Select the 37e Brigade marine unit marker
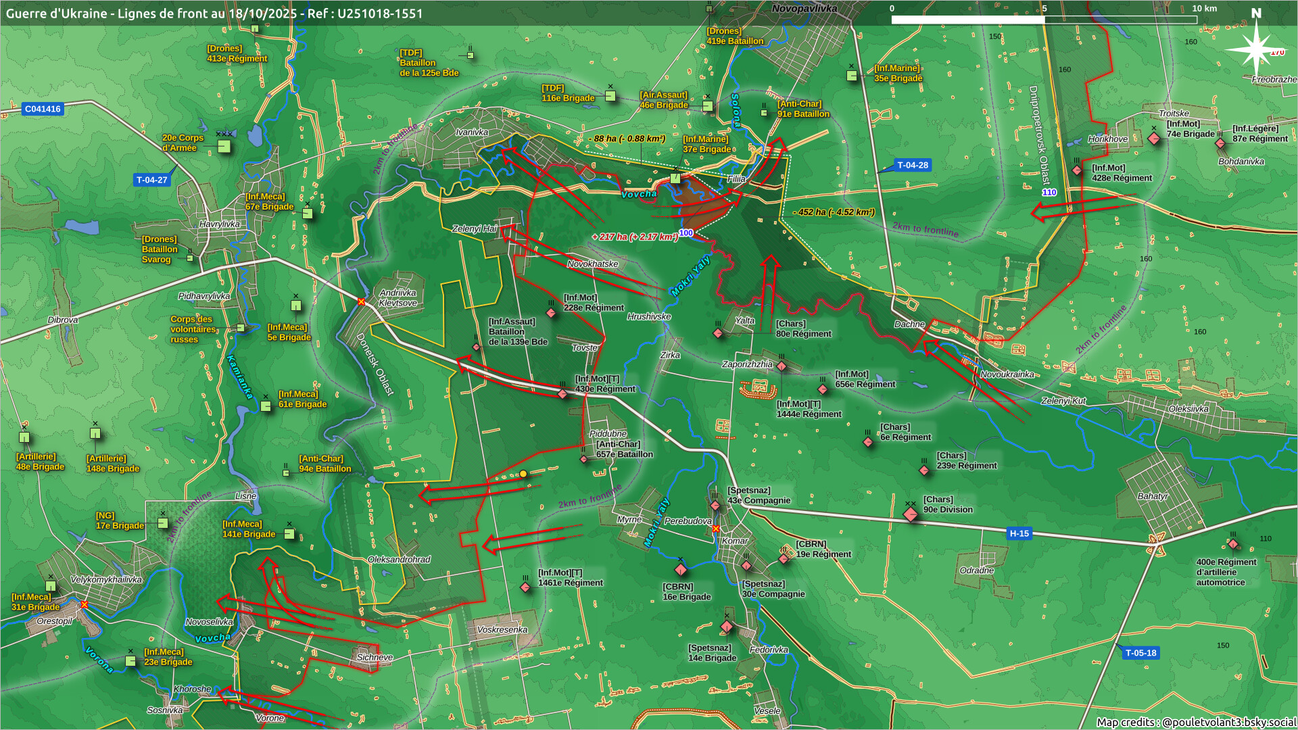This screenshot has width=1298, height=730. 675,178
